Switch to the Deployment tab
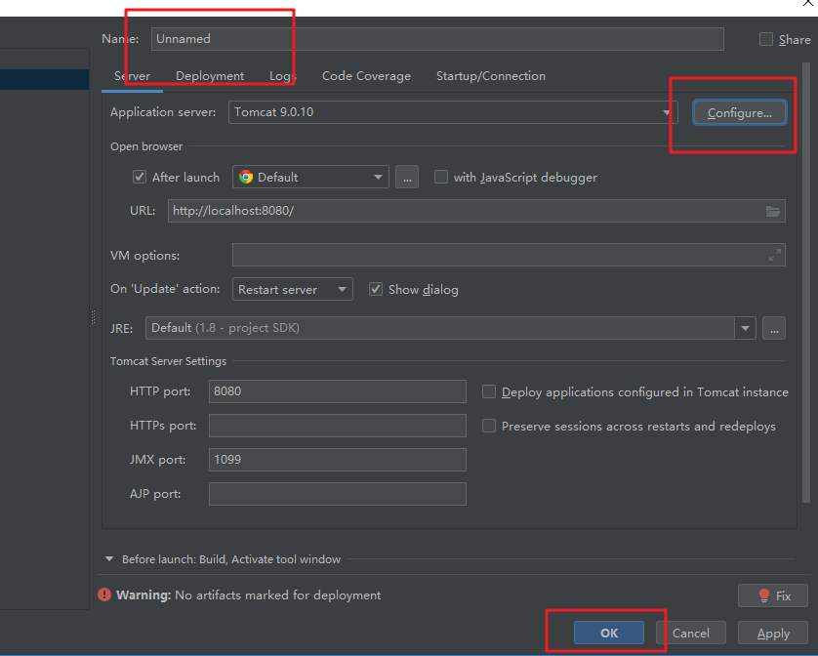This screenshot has width=818, height=656. point(210,76)
